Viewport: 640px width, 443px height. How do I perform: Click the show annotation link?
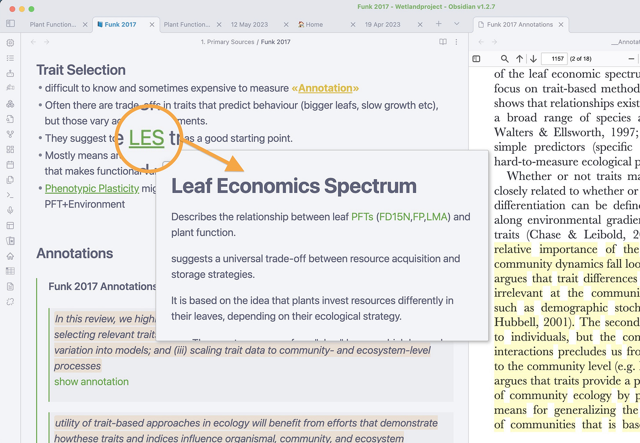91,381
